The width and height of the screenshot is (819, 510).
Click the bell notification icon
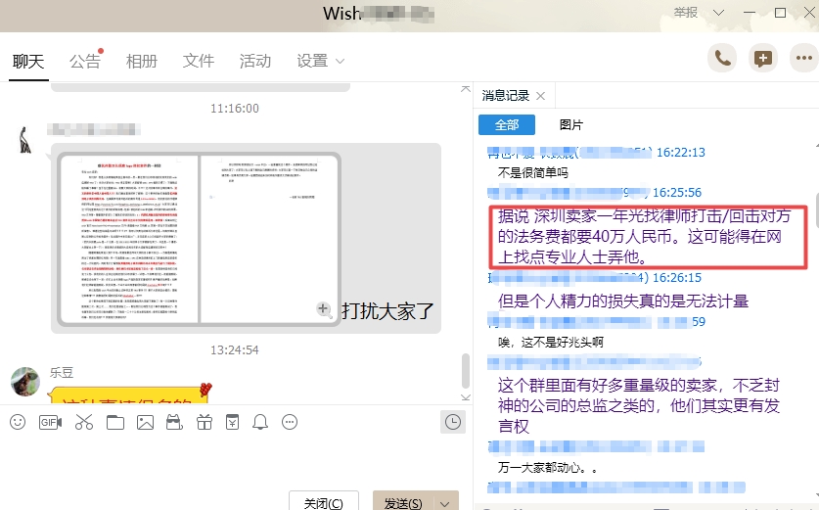(x=260, y=422)
